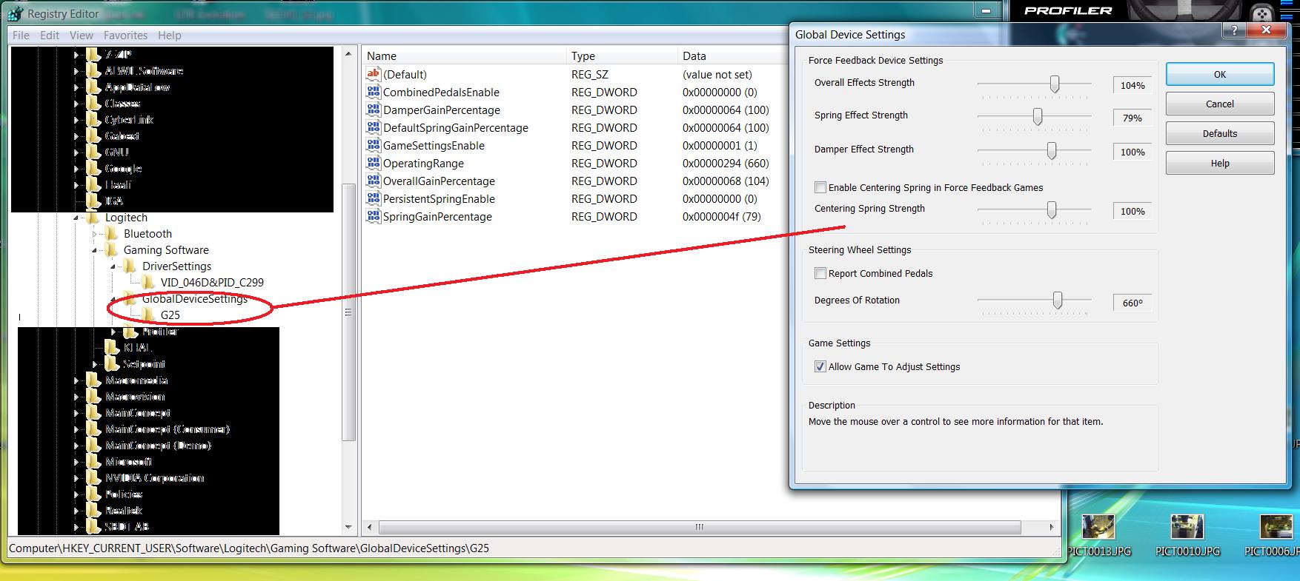This screenshot has width=1300, height=581.
Task: Select the OverallGainPercentage value name
Action: click(x=439, y=181)
